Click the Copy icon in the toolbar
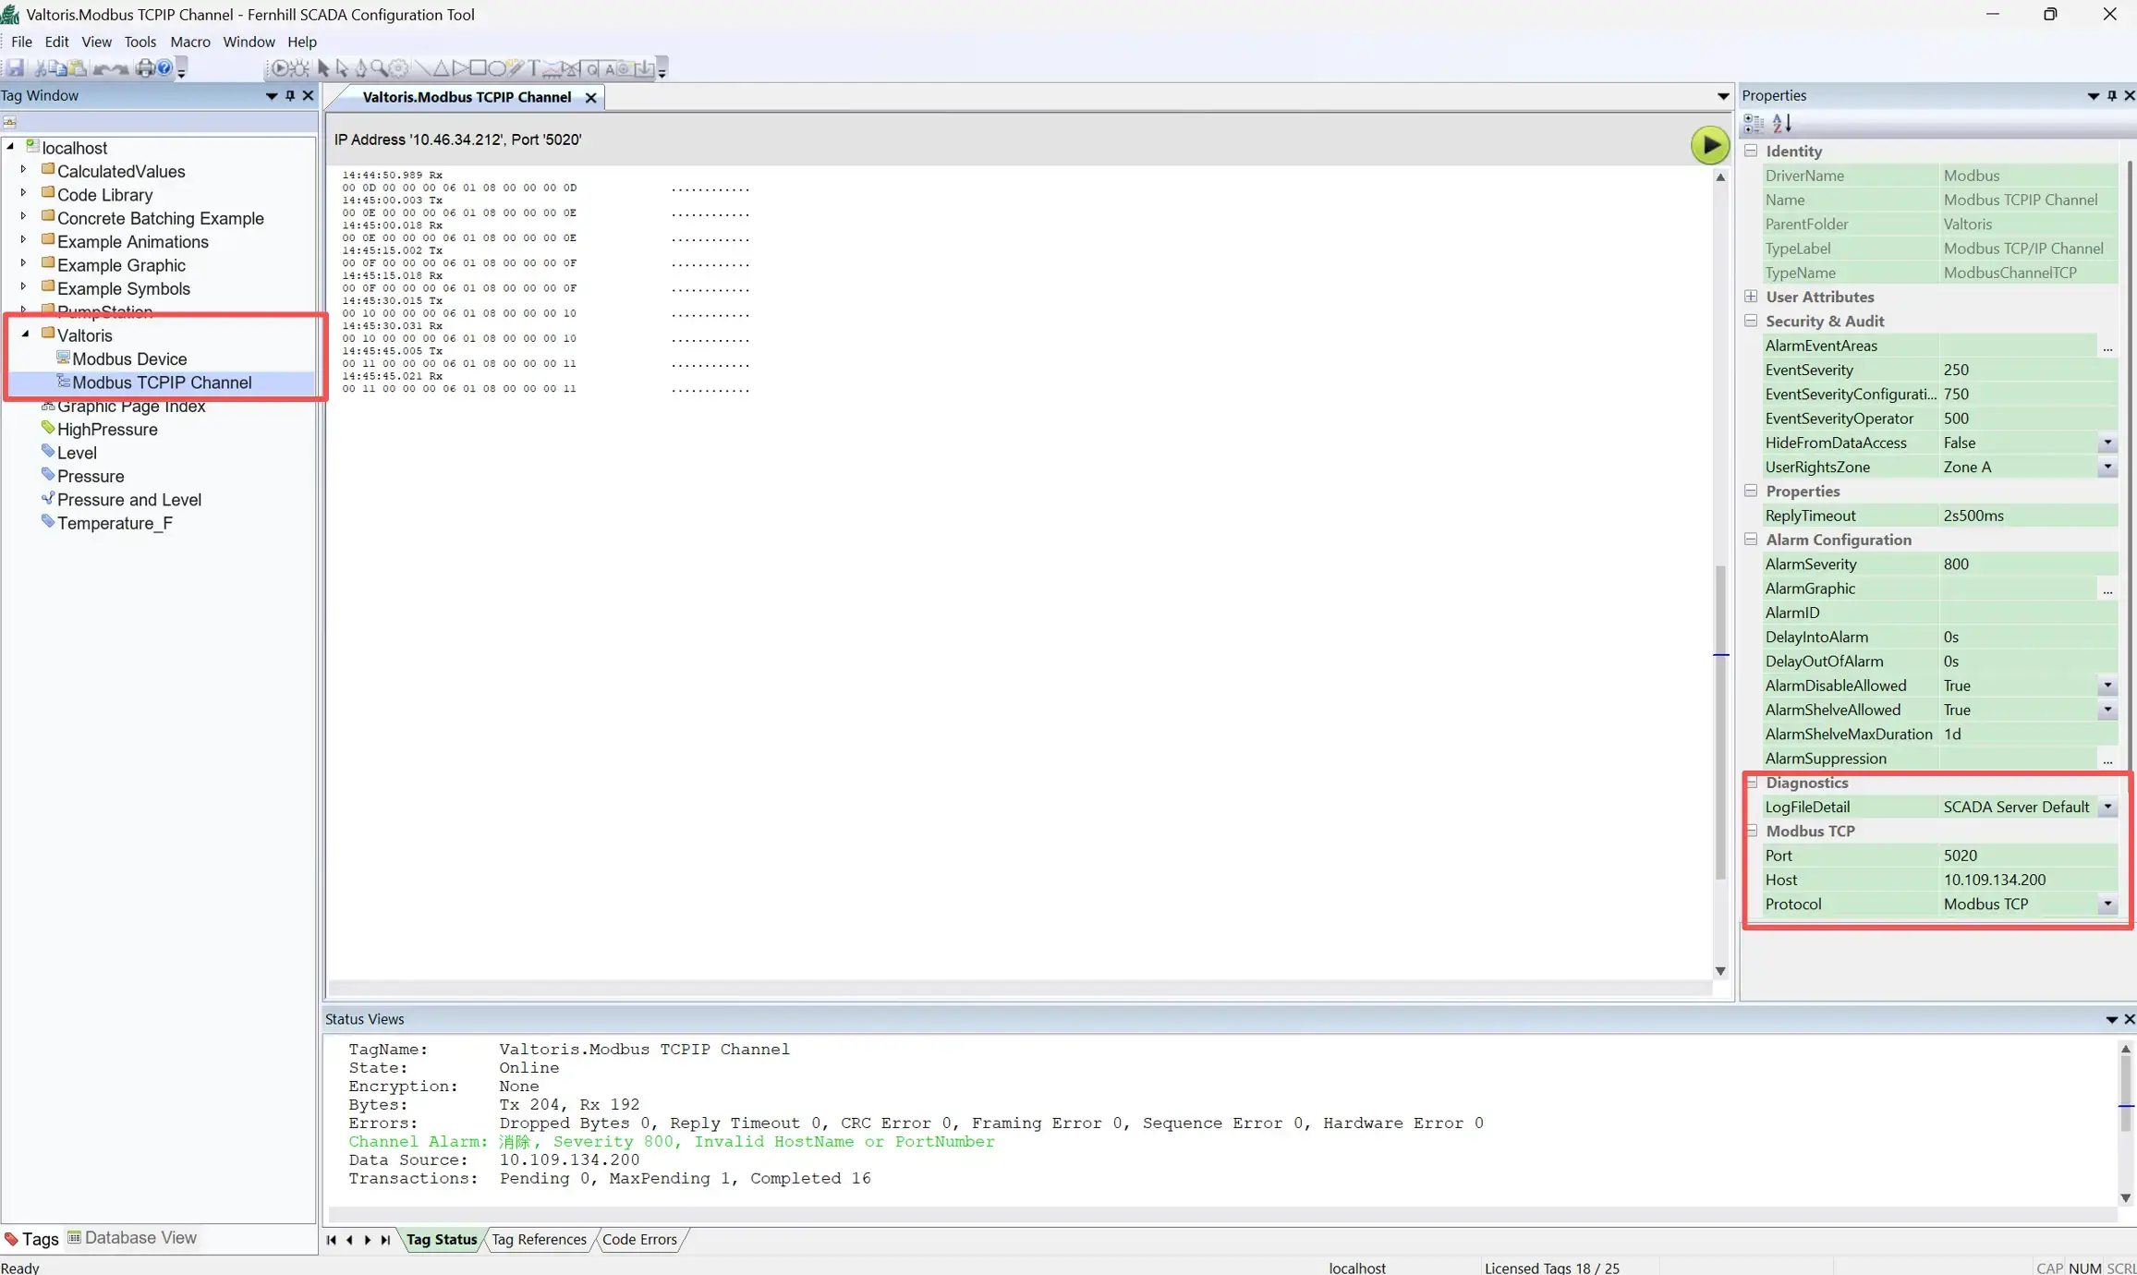Viewport: 2137px width, 1275px height. click(57, 68)
